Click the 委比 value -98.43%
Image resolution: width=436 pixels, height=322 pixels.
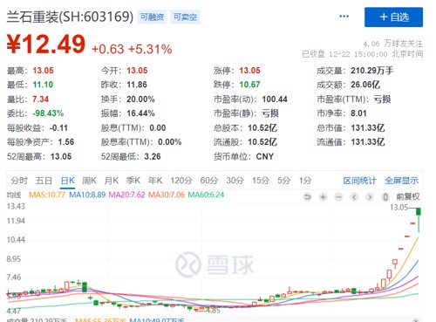click(48, 113)
